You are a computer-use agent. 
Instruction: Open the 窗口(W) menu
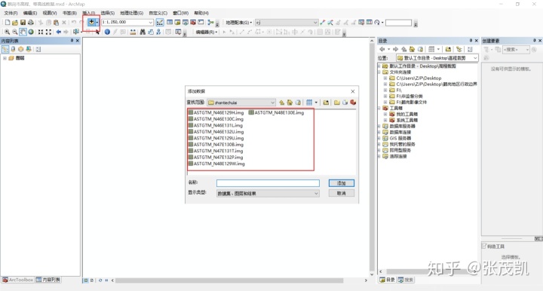pyautogui.click(x=181, y=13)
